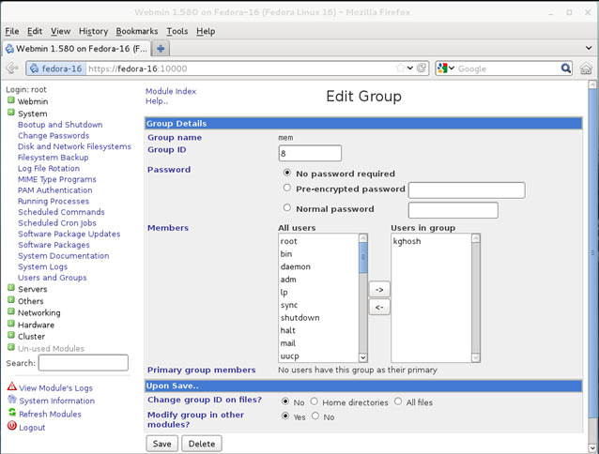Select Pre-encrypted password option
This screenshot has width=599, height=454.
point(287,188)
